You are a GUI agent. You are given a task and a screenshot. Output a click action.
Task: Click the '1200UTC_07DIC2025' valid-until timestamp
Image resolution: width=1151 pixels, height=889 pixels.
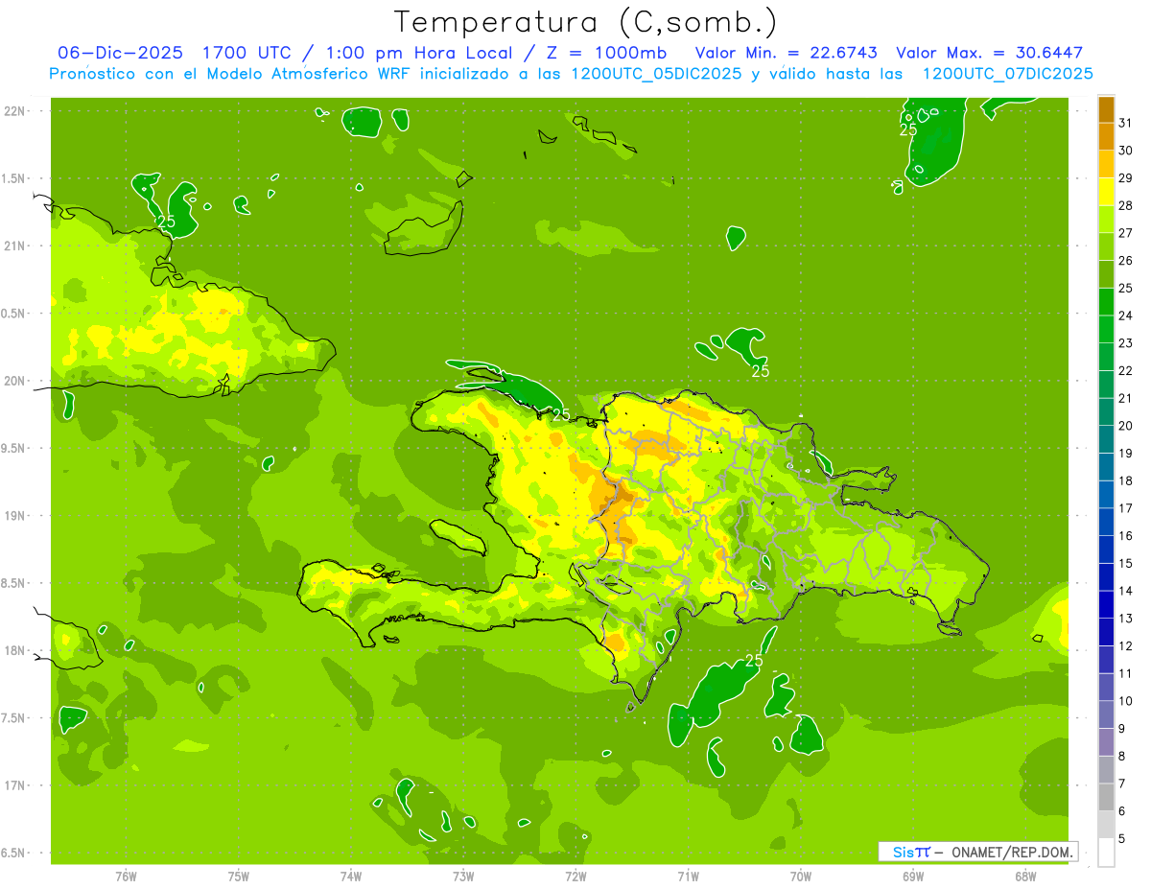pos(1007,73)
